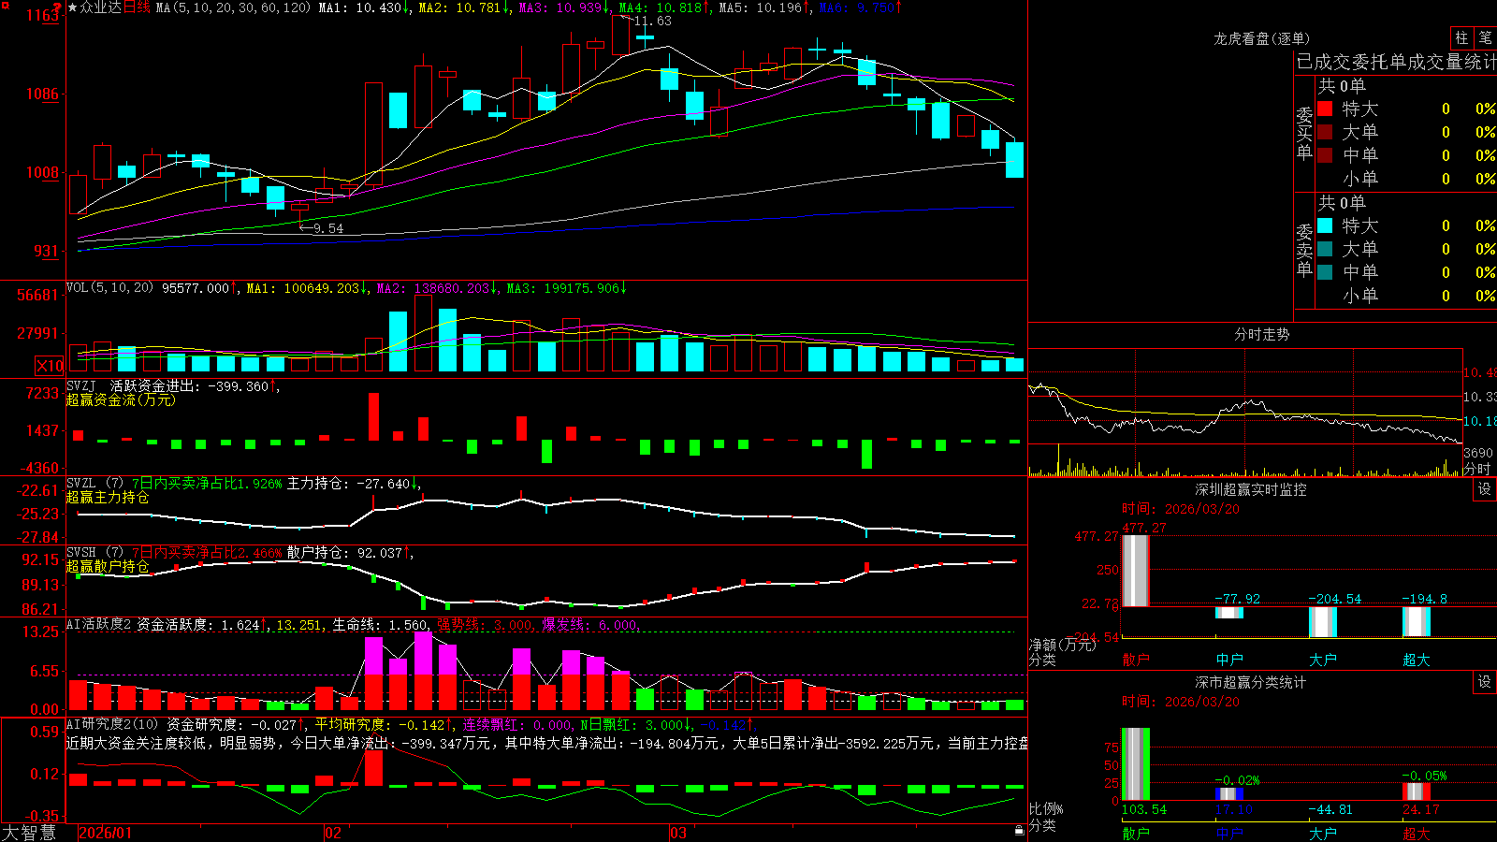Open 设 settings for 深圳超赢实时监控

pos(1485,489)
